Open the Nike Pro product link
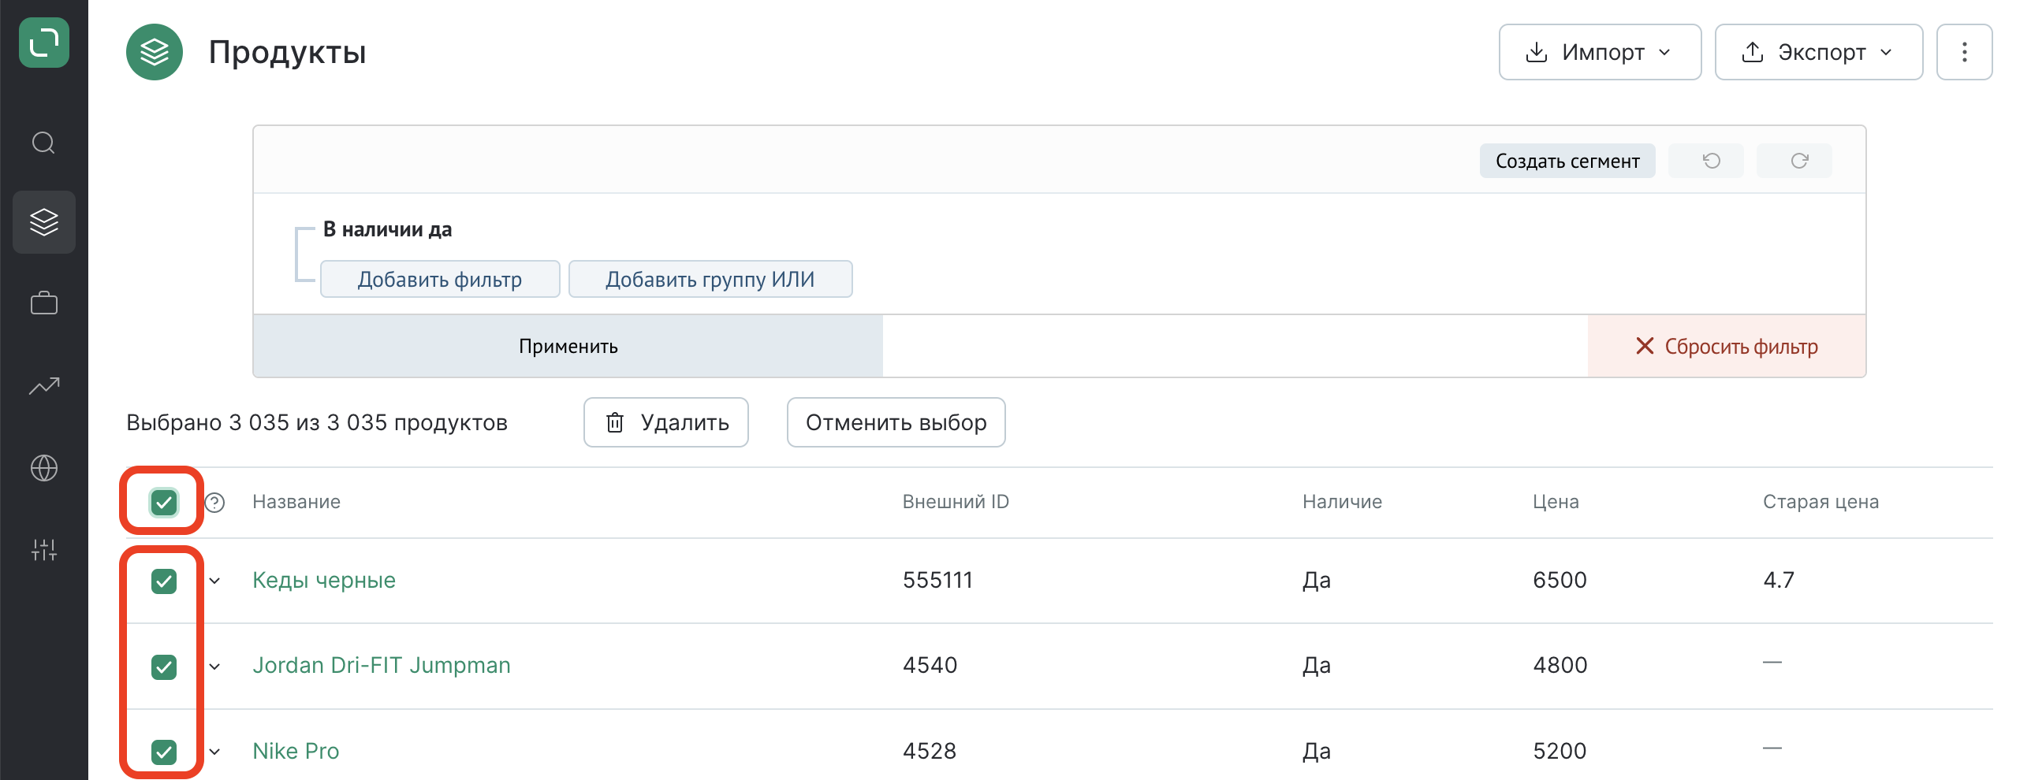The image size is (2031, 780). [296, 751]
